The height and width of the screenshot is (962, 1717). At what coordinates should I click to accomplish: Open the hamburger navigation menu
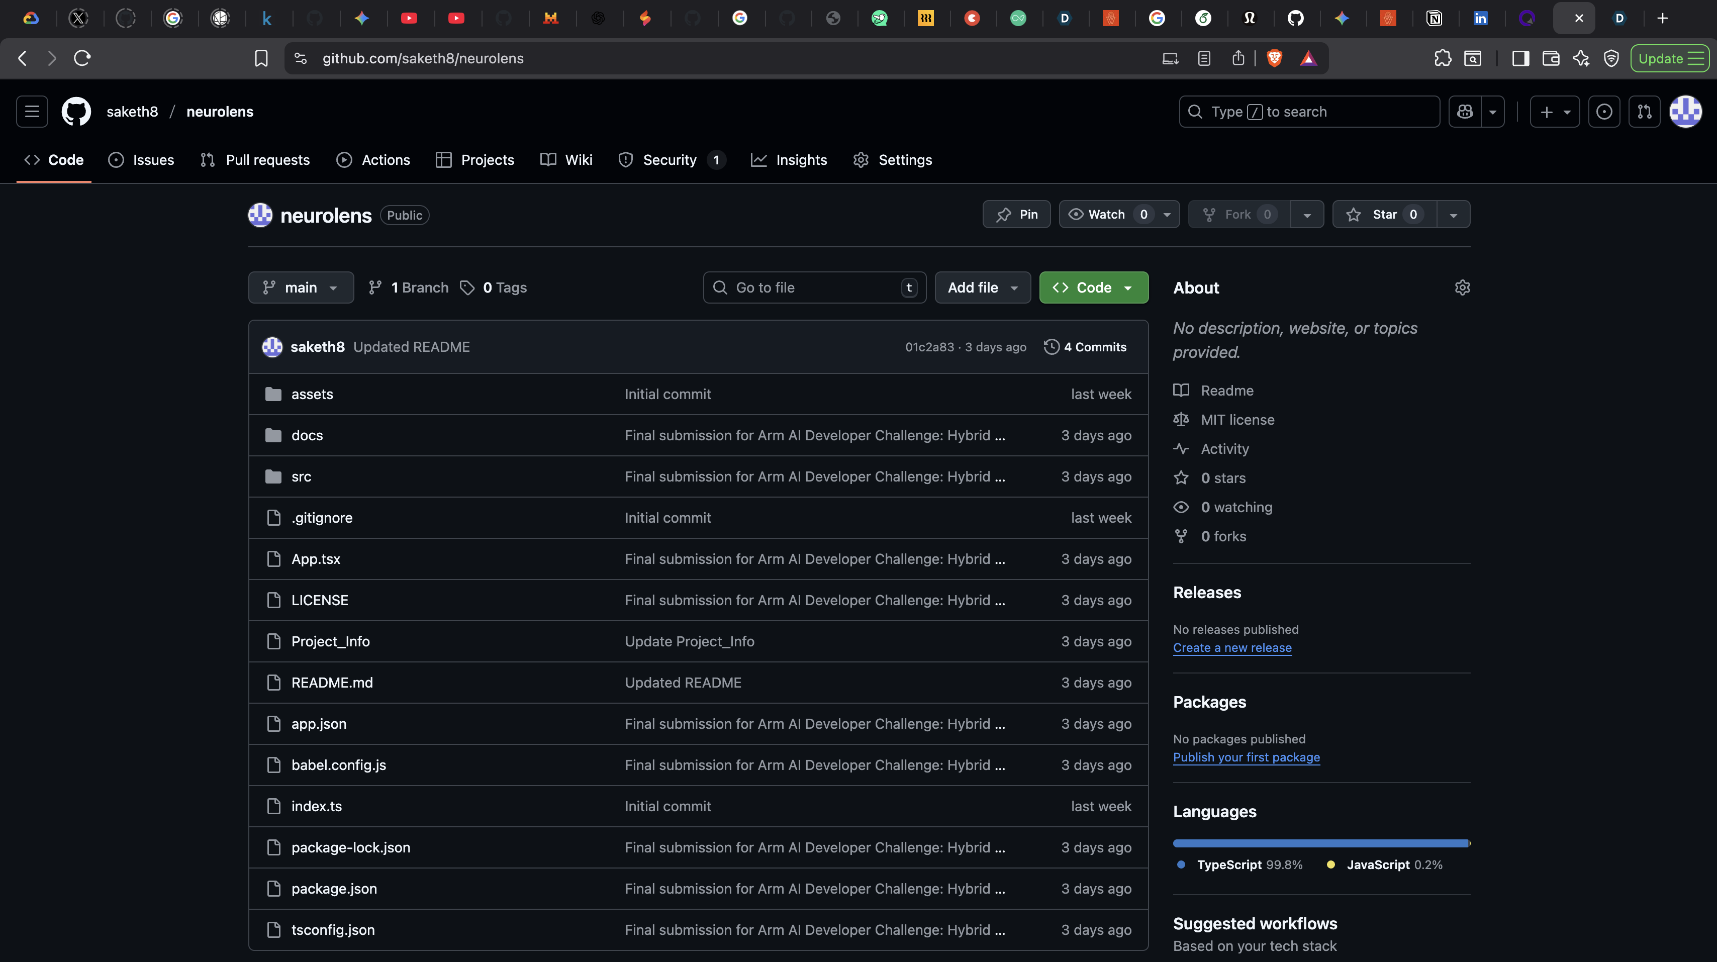(32, 112)
